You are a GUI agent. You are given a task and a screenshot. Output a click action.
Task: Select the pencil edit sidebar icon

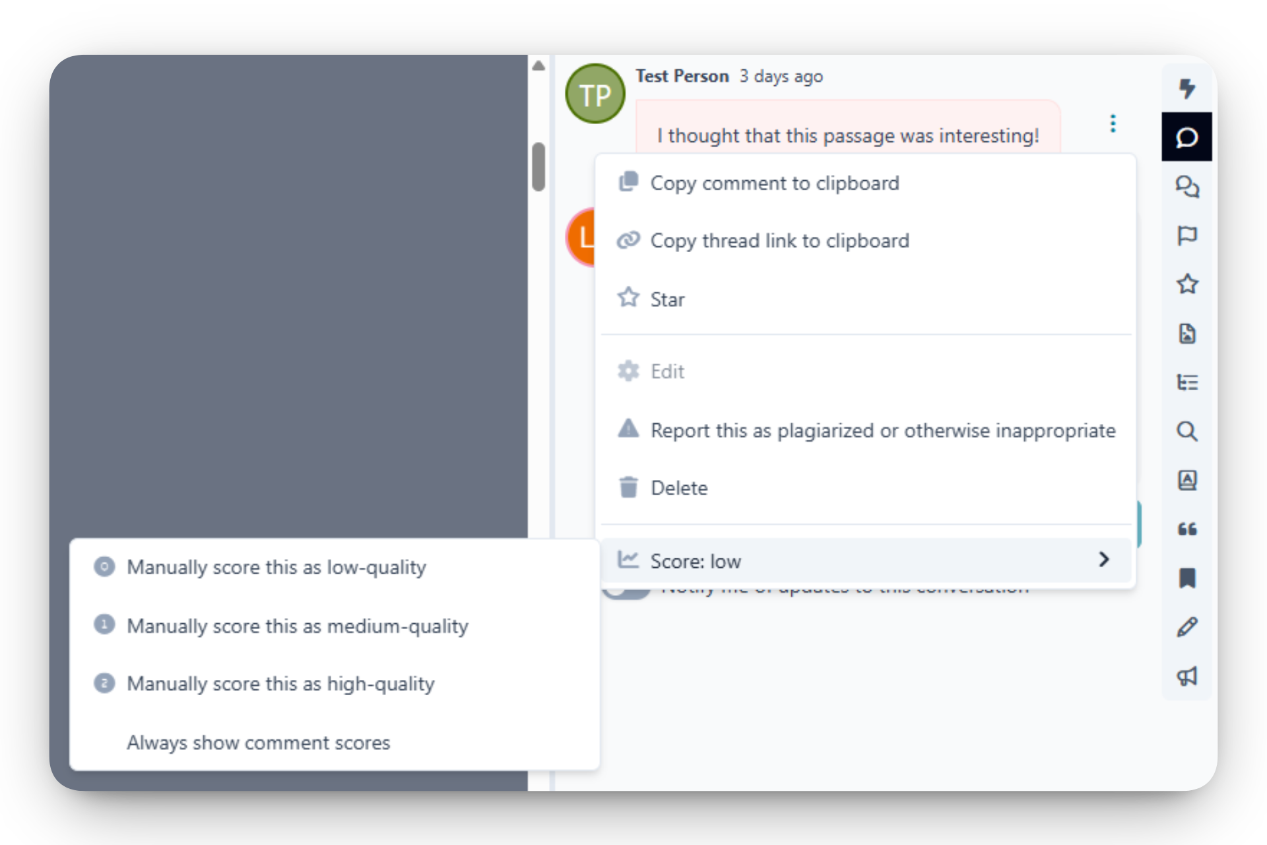click(1186, 627)
